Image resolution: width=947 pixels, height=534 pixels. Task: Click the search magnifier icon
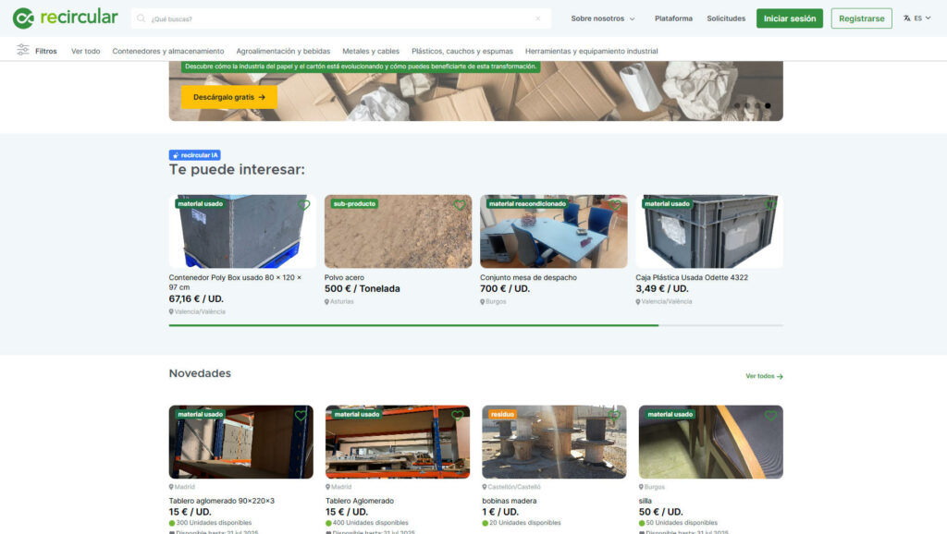pos(141,18)
